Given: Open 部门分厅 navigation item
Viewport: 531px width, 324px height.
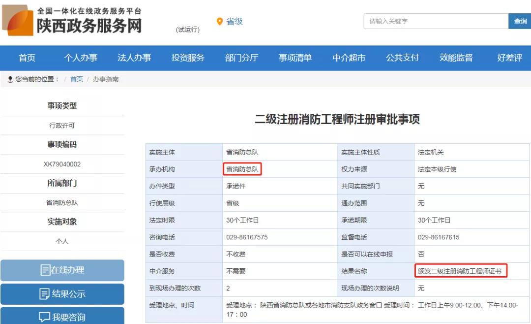Looking at the screenshot, I should [241, 58].
